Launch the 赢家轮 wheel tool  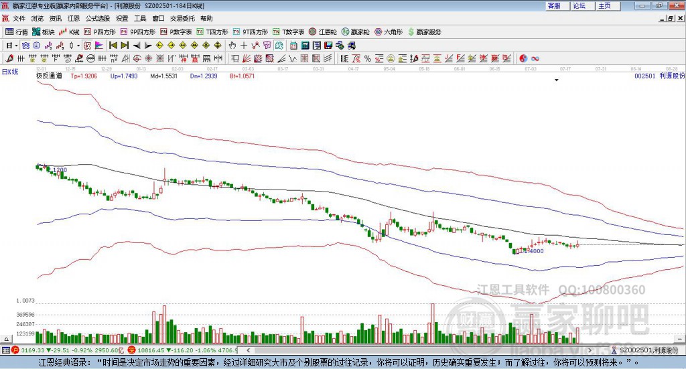355,32
